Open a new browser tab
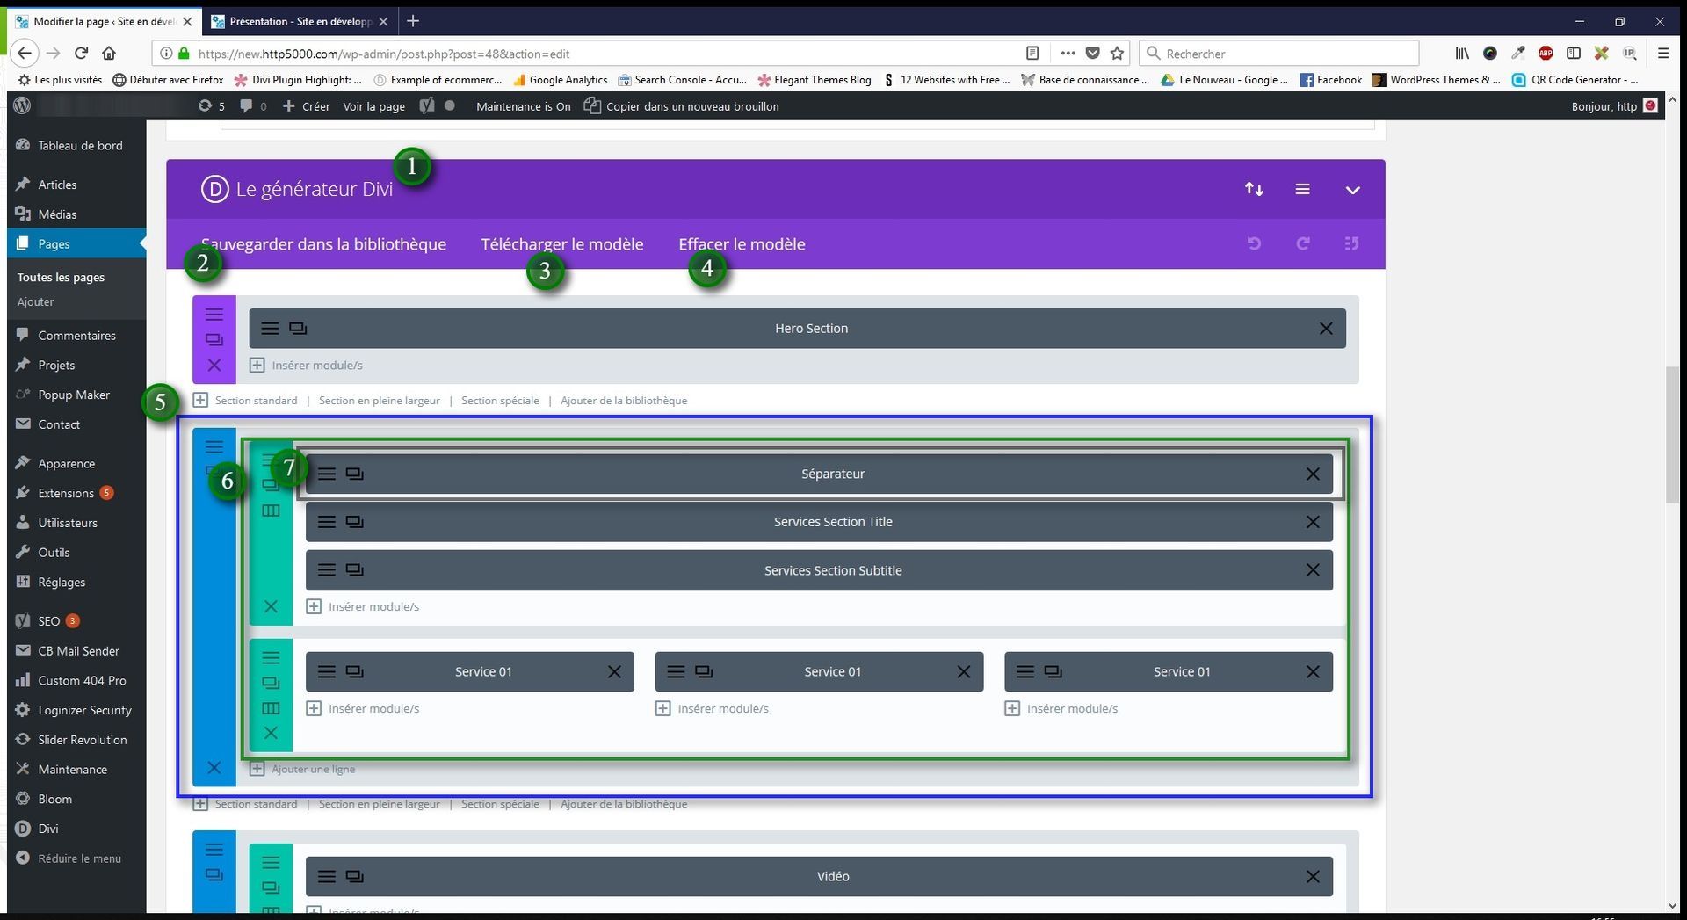Viewport: 1687px width, 920px height. coord(413,21)
